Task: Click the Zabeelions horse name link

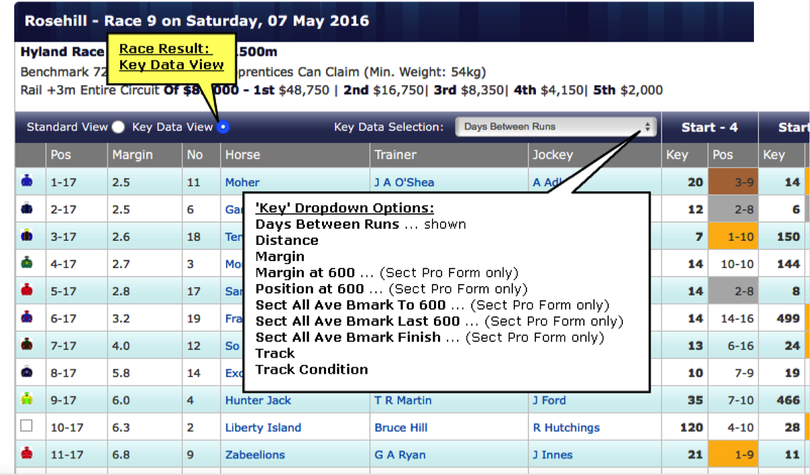Action: click(254, 455)
